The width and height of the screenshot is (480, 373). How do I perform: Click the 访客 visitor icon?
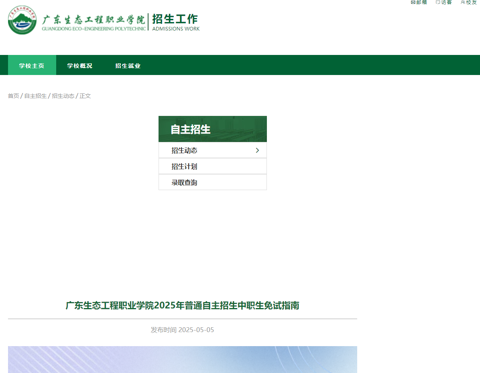(443, 2)
